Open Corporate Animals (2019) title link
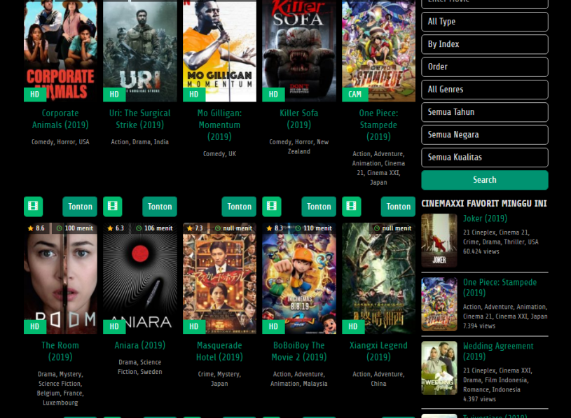The width and height of the screenshot is (571, 418). (60, 119)
